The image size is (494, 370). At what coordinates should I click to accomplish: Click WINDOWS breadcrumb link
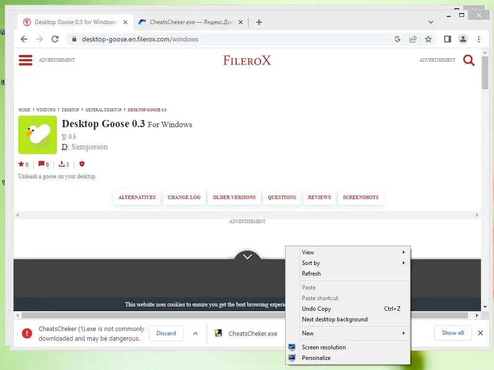pyautogui.click(x=46, y=110)
